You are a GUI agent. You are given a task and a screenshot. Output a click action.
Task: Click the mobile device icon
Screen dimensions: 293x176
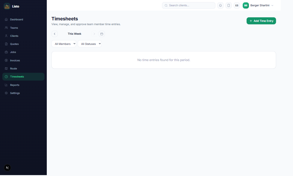pyautogui.click(x=229, y=5)
